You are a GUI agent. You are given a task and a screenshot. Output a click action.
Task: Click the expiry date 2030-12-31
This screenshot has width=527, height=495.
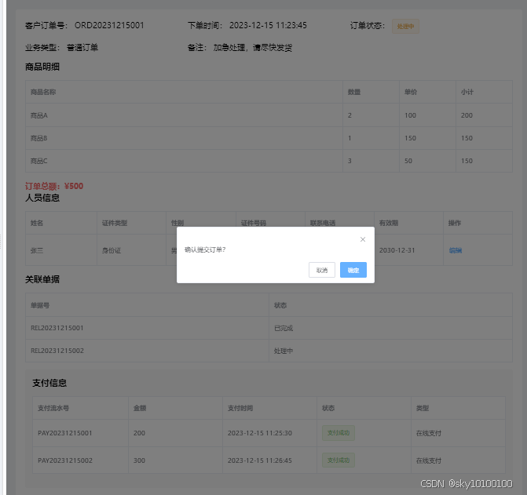[x=397, y=250]
